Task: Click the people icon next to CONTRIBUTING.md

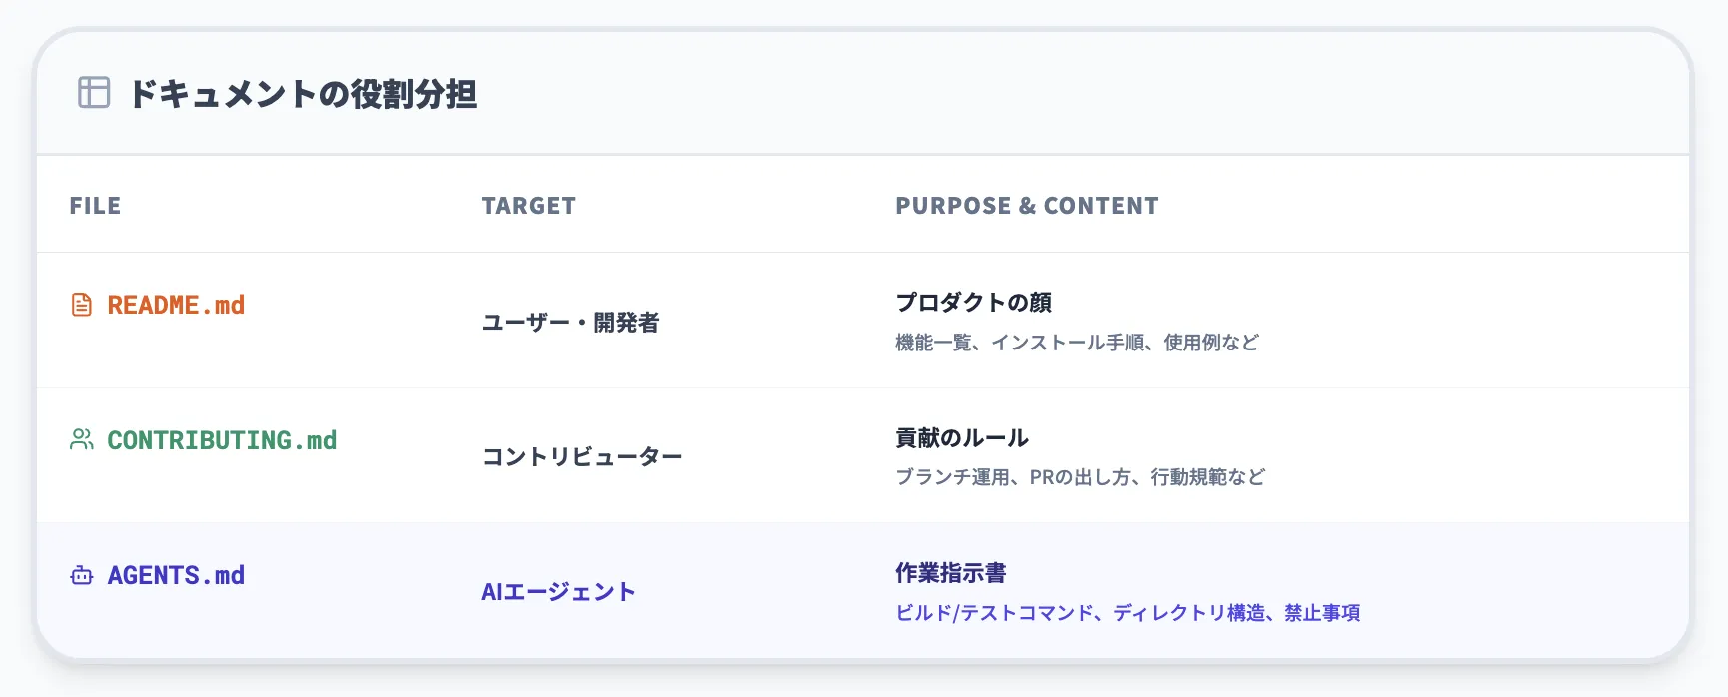Action: coord(83,440)
